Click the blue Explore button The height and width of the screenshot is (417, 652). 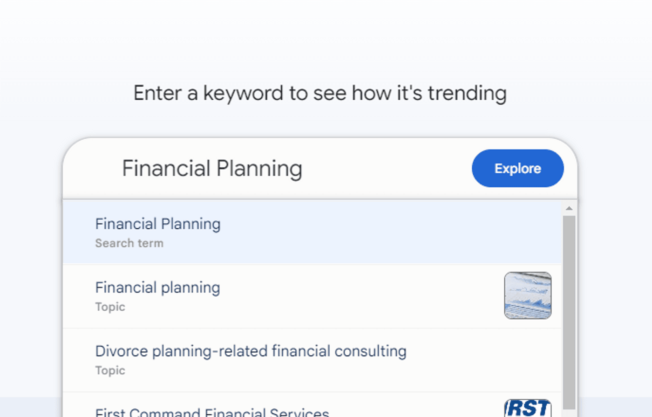[x=517, y=168]
